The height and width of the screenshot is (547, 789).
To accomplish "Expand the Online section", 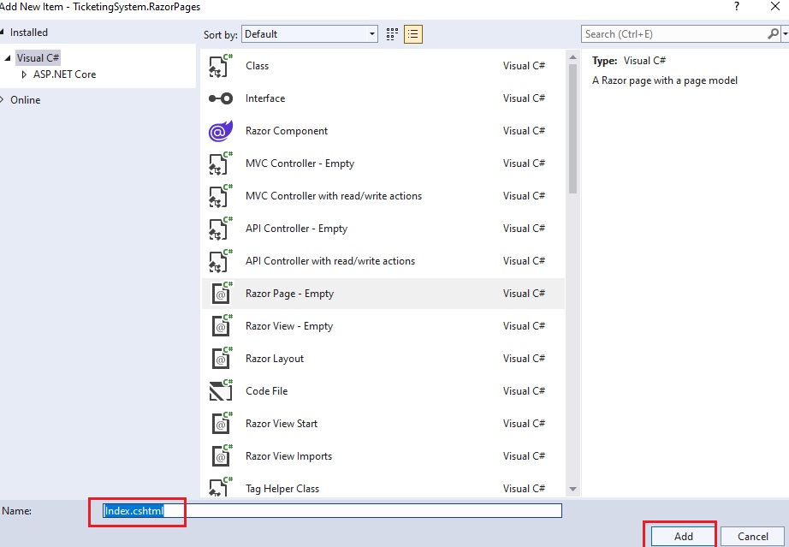I will (3, 99).
